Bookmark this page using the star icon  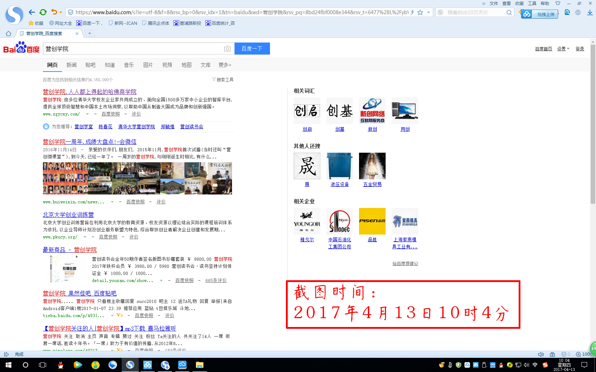coord(419,12)
